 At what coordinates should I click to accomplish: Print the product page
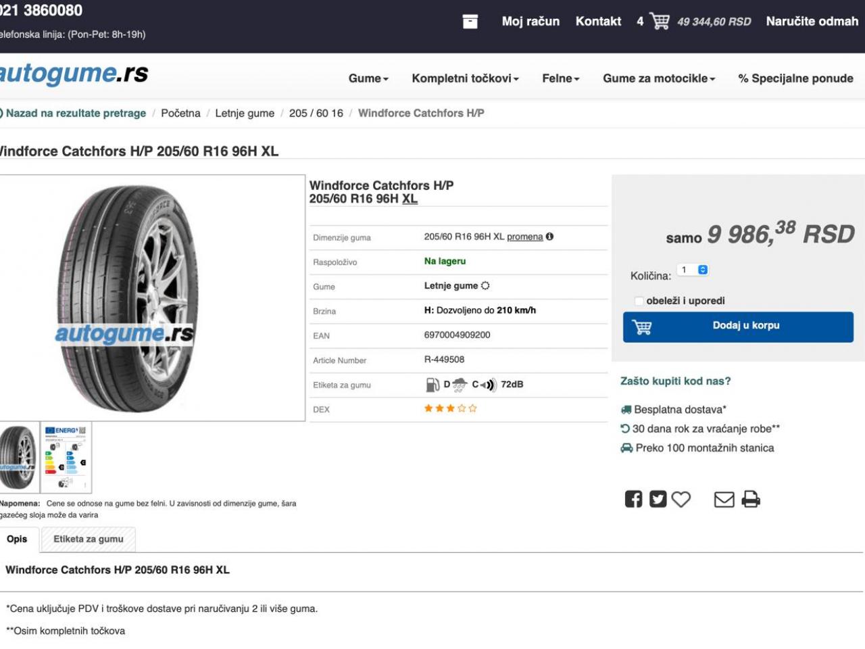pos(751,499)
